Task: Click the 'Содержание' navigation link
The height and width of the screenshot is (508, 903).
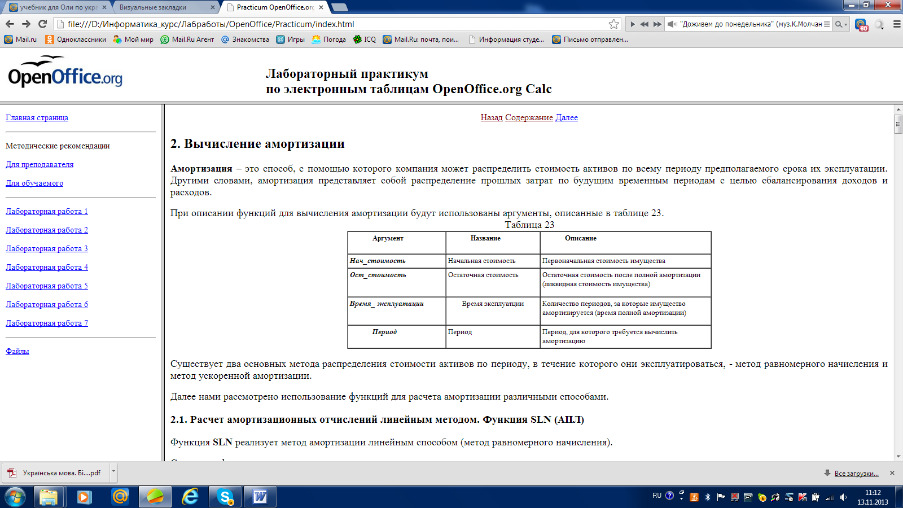Action: [x=529, y=117]
